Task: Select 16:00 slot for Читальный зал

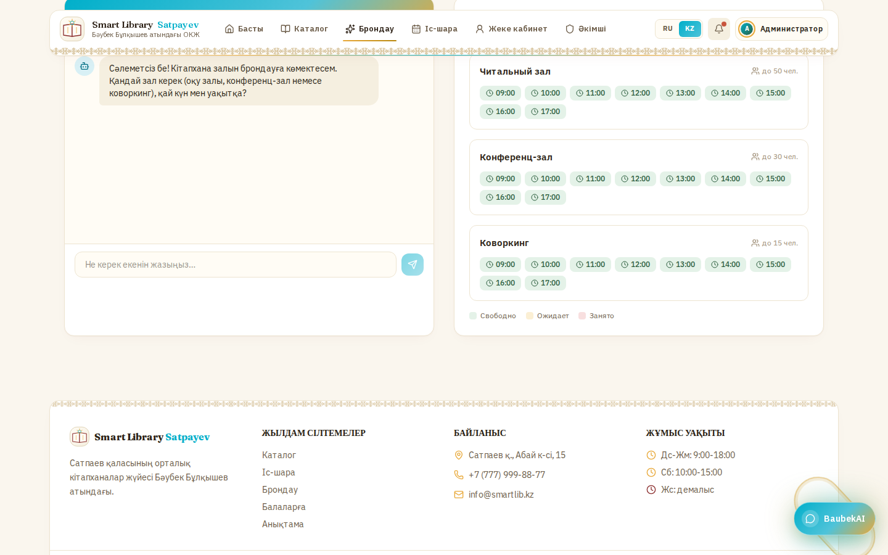Action: pos(501,112)
